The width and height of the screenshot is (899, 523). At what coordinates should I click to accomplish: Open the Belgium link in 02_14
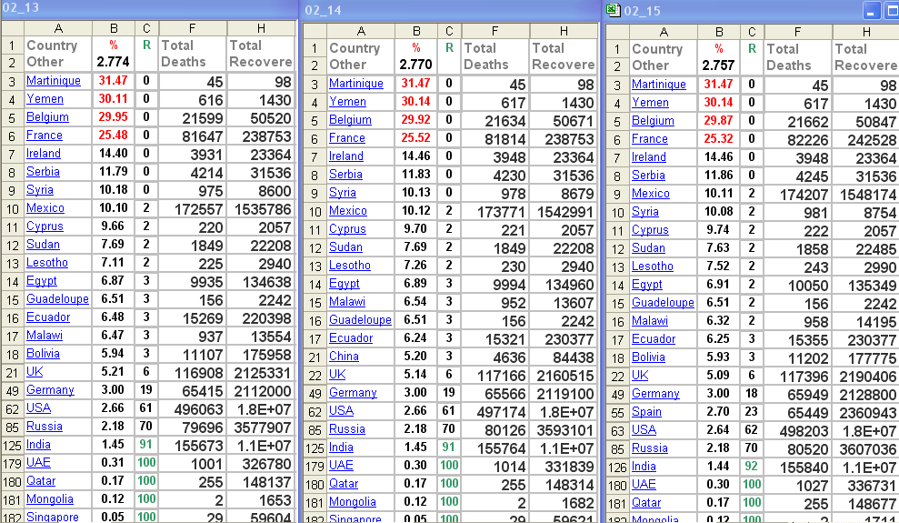pyautogui.click(x=350, y=120)
